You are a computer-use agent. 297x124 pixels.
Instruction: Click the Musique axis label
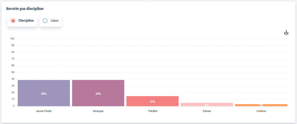98,111
